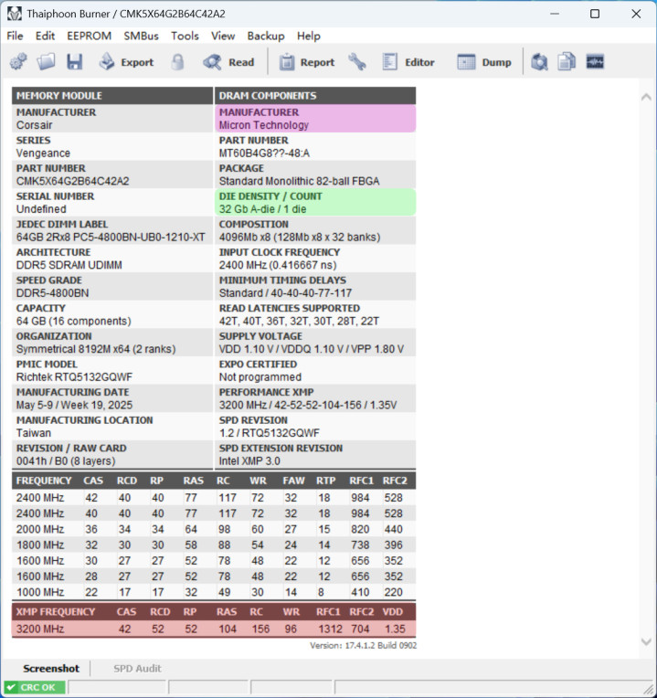The height and width of the screenshot is (698, 657).
Task: Click the Thaiphoon Burner title bar app icon
Action: [15, 14]
